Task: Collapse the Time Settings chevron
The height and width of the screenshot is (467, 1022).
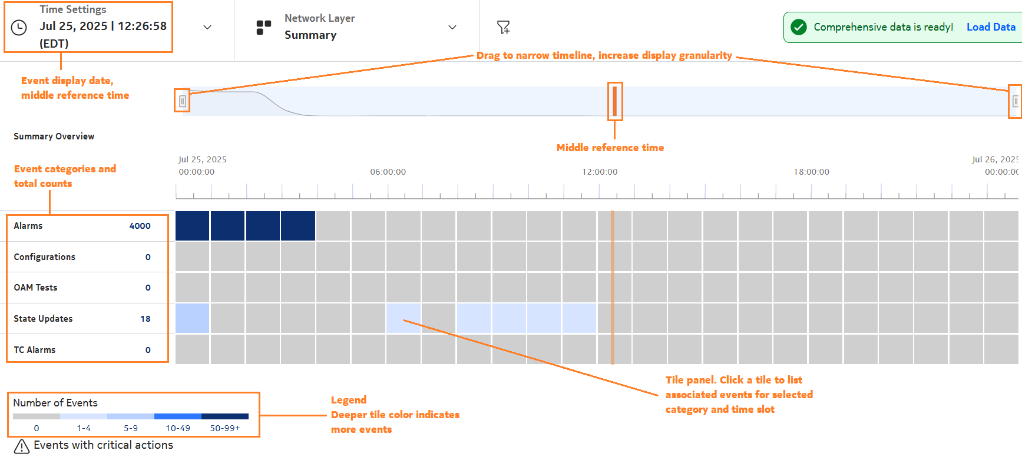Action: pyautogui.click(x=207, y=27)
